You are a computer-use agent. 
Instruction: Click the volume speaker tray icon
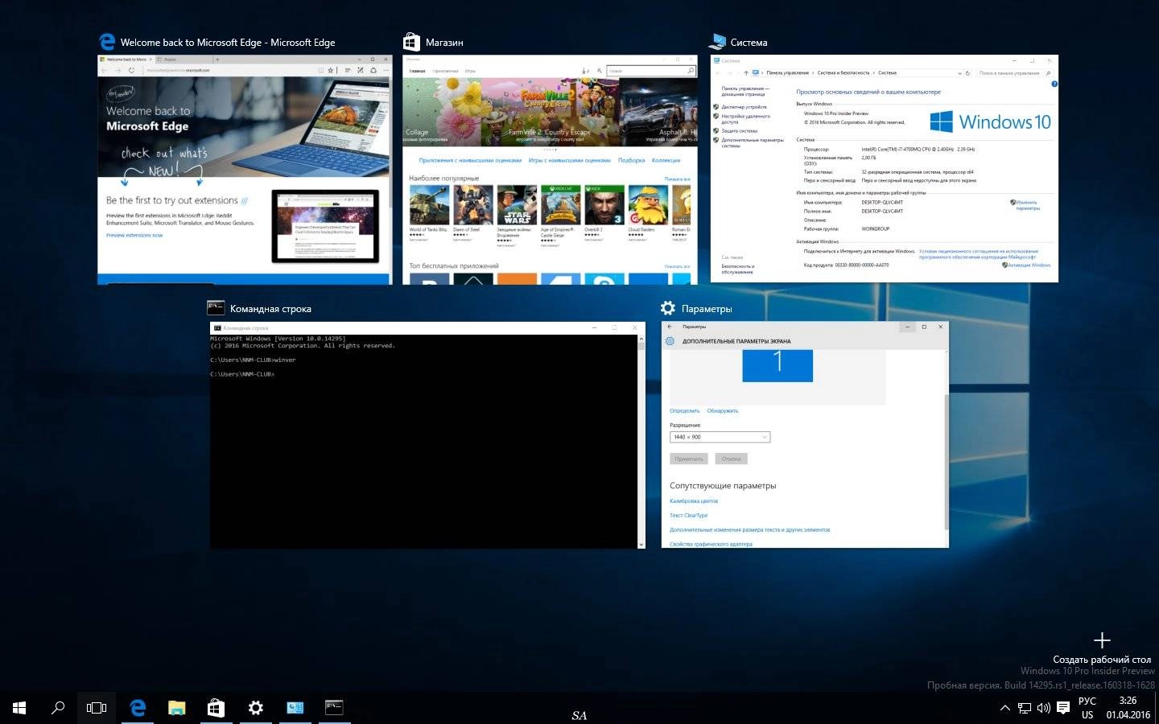1044,708
